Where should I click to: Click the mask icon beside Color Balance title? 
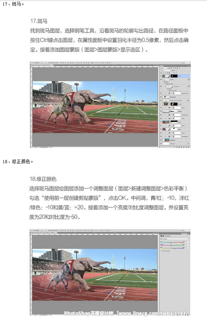[163, 236]
